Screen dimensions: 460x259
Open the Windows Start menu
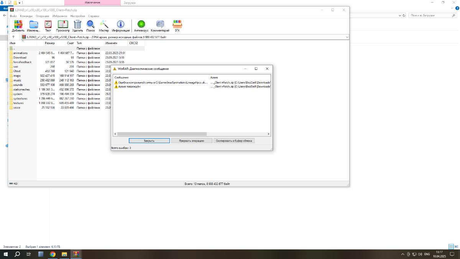tap(6, 254)
